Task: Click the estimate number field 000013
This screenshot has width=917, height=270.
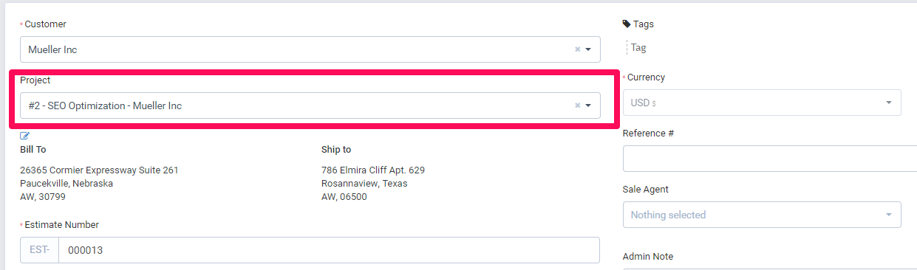Action: 329,250
